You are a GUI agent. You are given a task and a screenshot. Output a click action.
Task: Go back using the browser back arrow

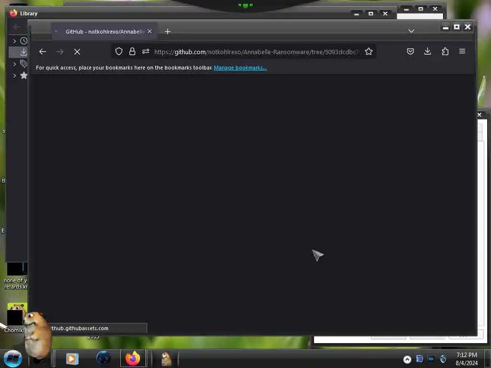tap(43, 52)
